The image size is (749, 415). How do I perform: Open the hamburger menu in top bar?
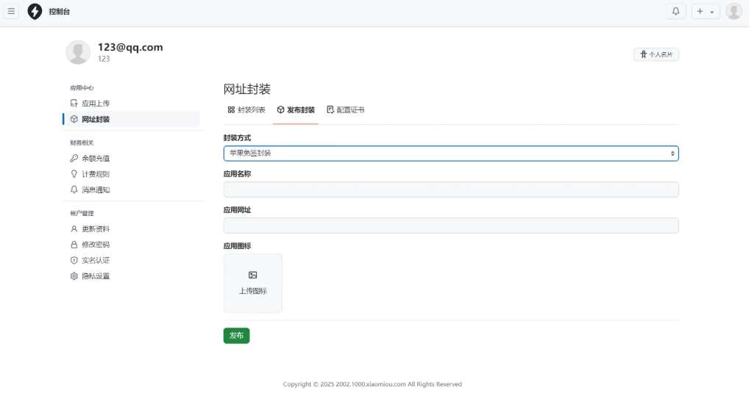coord(11,12)
